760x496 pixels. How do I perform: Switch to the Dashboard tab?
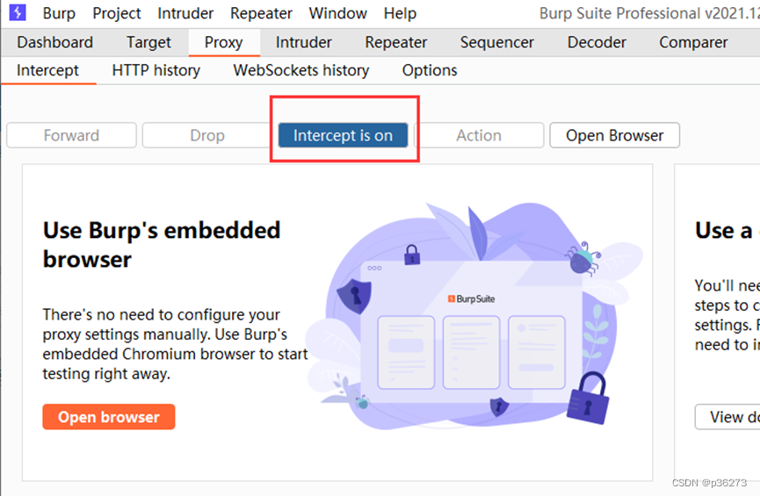pyautogui.click(x=54, y=43)
